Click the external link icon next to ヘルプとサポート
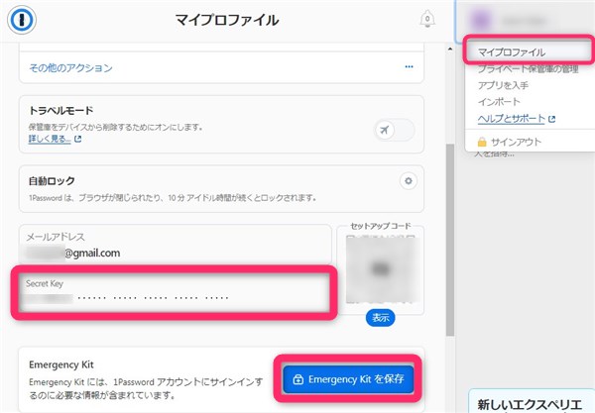The height and width of the screenshot is (413, 595). point(551,119)
